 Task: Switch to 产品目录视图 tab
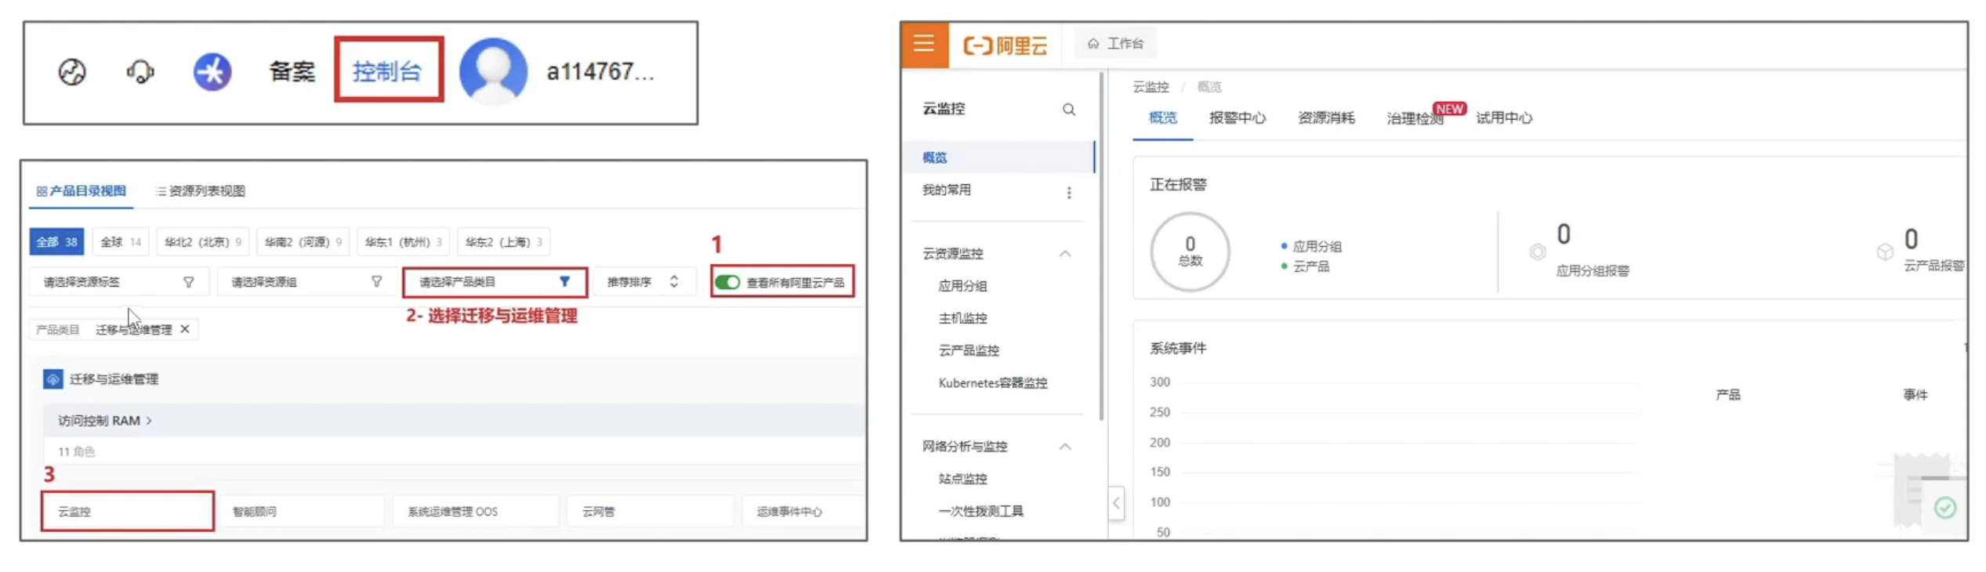point(82,190)
